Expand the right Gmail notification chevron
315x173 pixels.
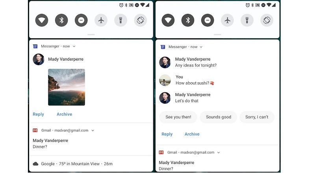[x=219, y=153]
